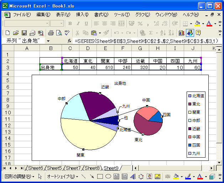Open the 編集 (Edit) menu

(43, 15)
